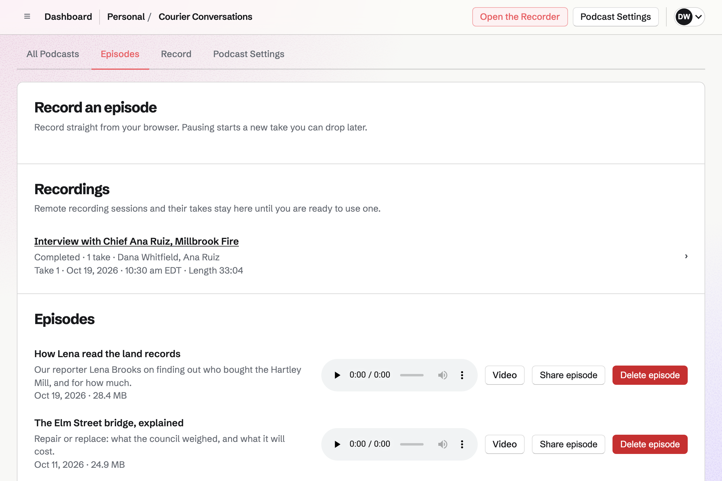Viewport: 722px width, 481px height.
Task: Click Oct 19, 2026 · 28.4 MB text
Action: (x=80, y=396)
